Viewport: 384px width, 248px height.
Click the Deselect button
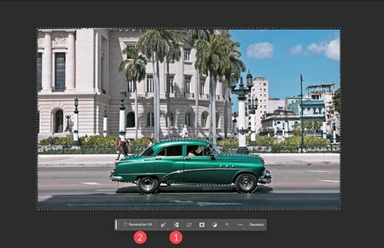coord(256,225)
